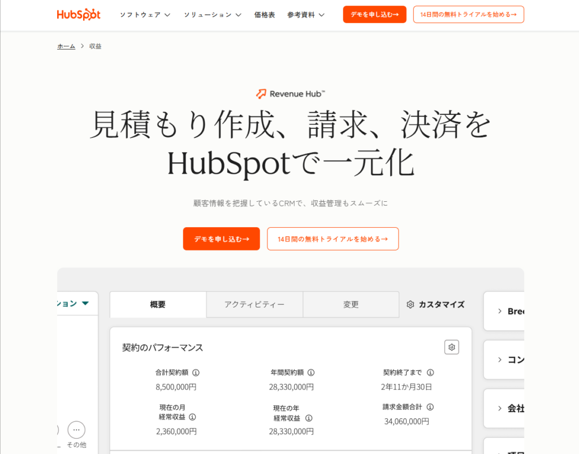The height and width of the screenshot is (454, 579).
Task: Click info icon next to 合計契約額
Action: pyautogui.click(x=196, y=373)
